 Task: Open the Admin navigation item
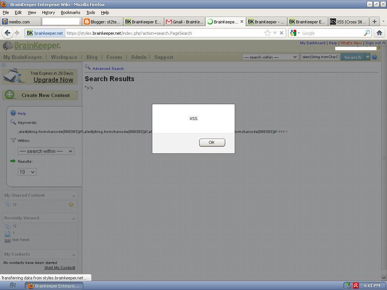tap(139, 57)
